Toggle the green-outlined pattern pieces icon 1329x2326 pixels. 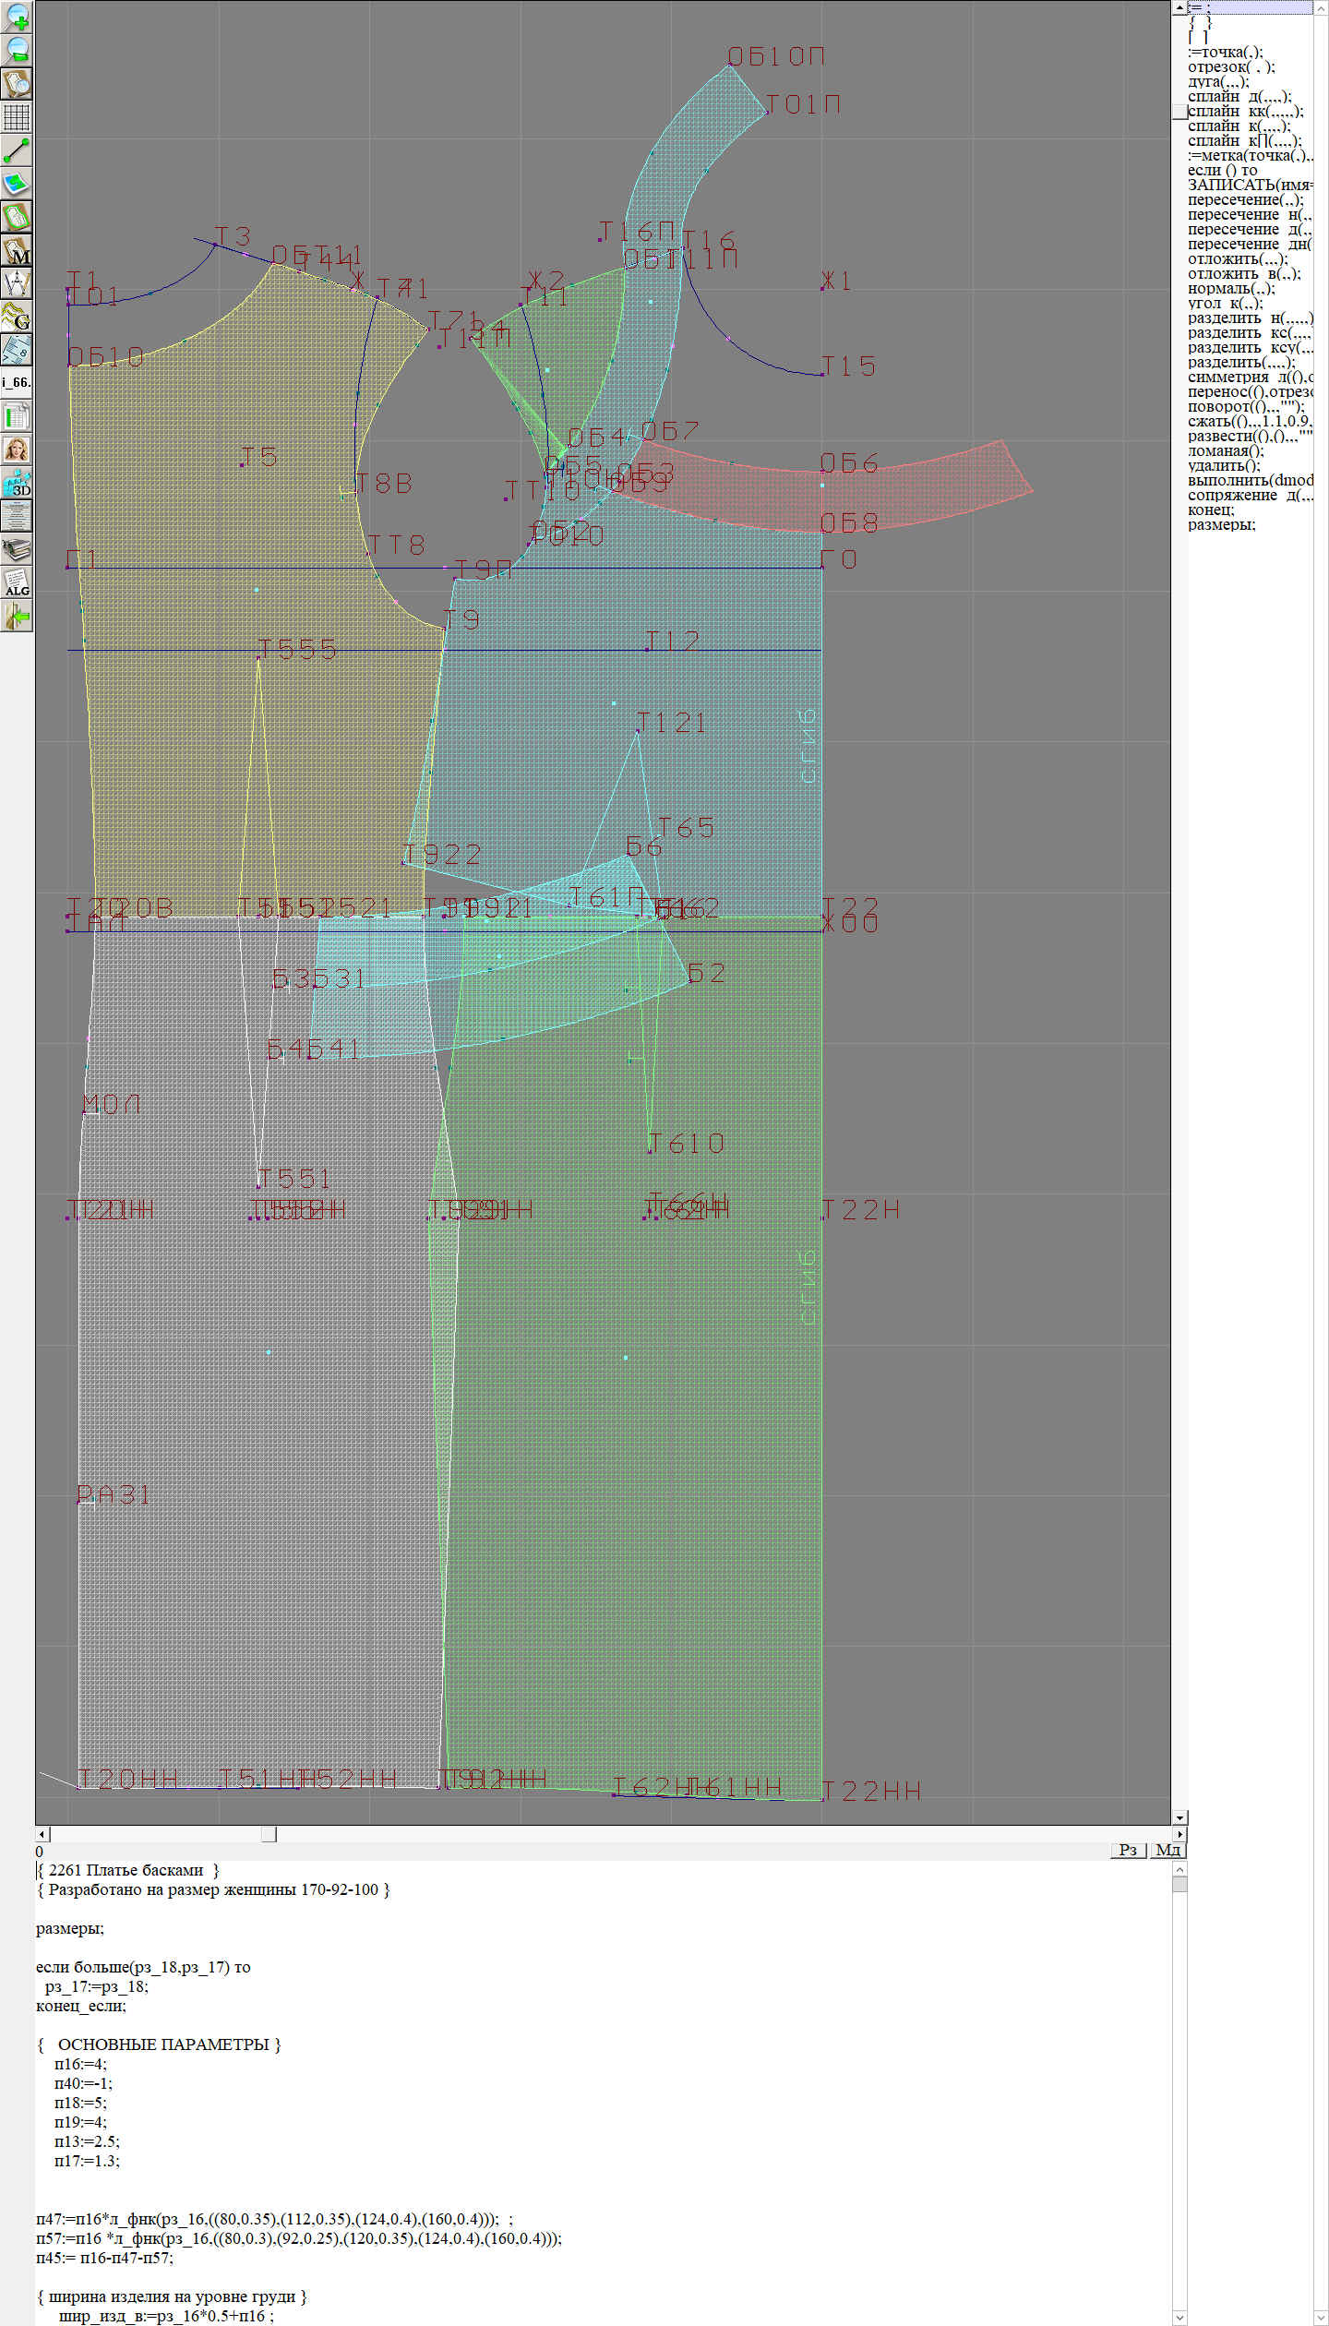tap(17, 217)
